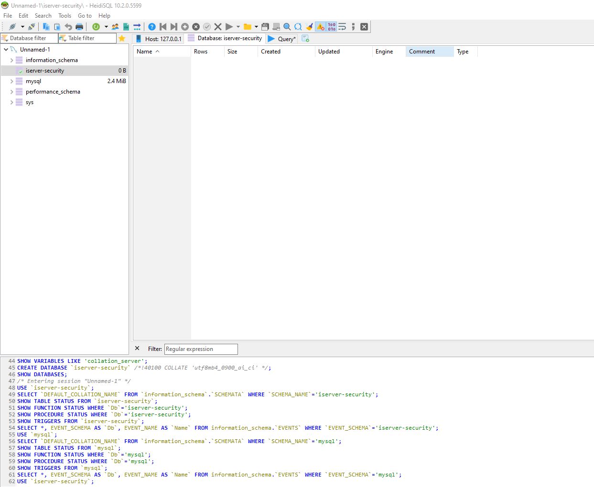594x487 pixels.
Task: Switch to Host: 127.0.0.1 tab
Action: pyautogui.click(x=158, y=39)
